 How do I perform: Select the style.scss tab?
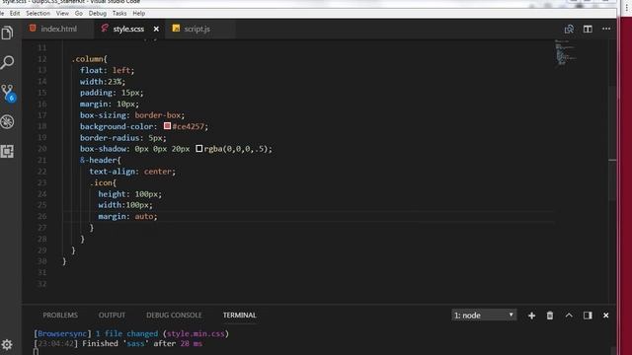pos(128,29)
